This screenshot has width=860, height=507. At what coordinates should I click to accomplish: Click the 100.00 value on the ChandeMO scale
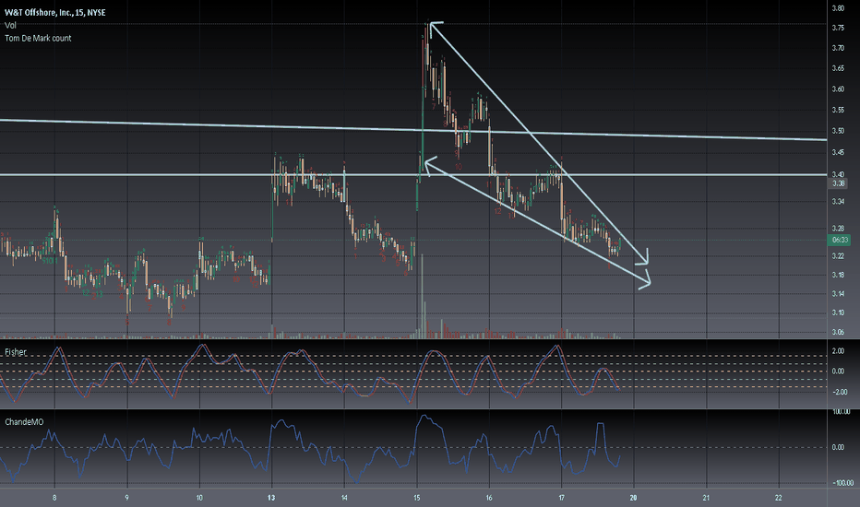tap(841, 412)
